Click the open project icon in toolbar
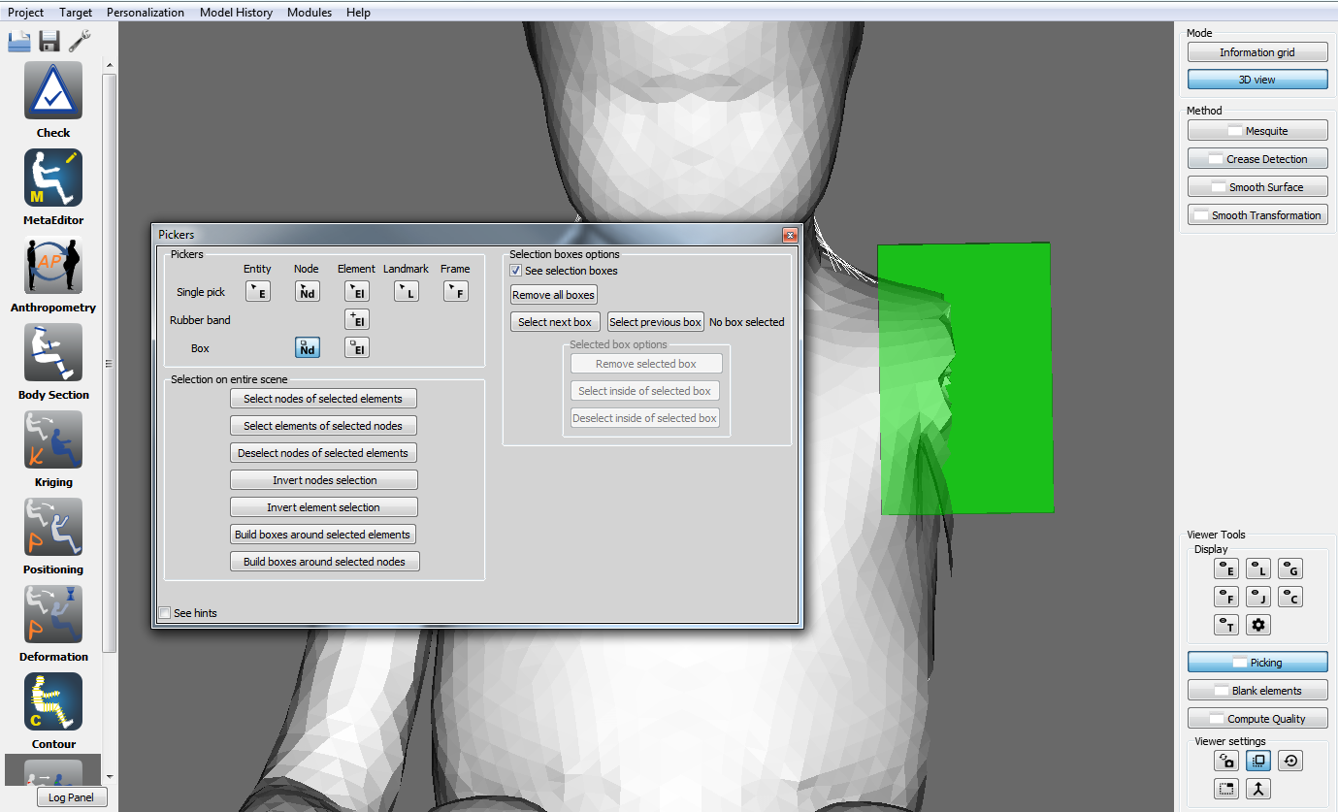 (x=19, y=41)
